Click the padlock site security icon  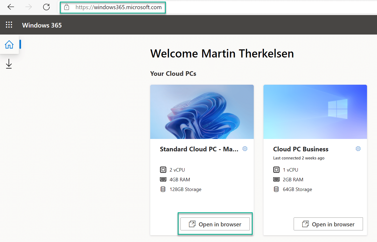67,7
